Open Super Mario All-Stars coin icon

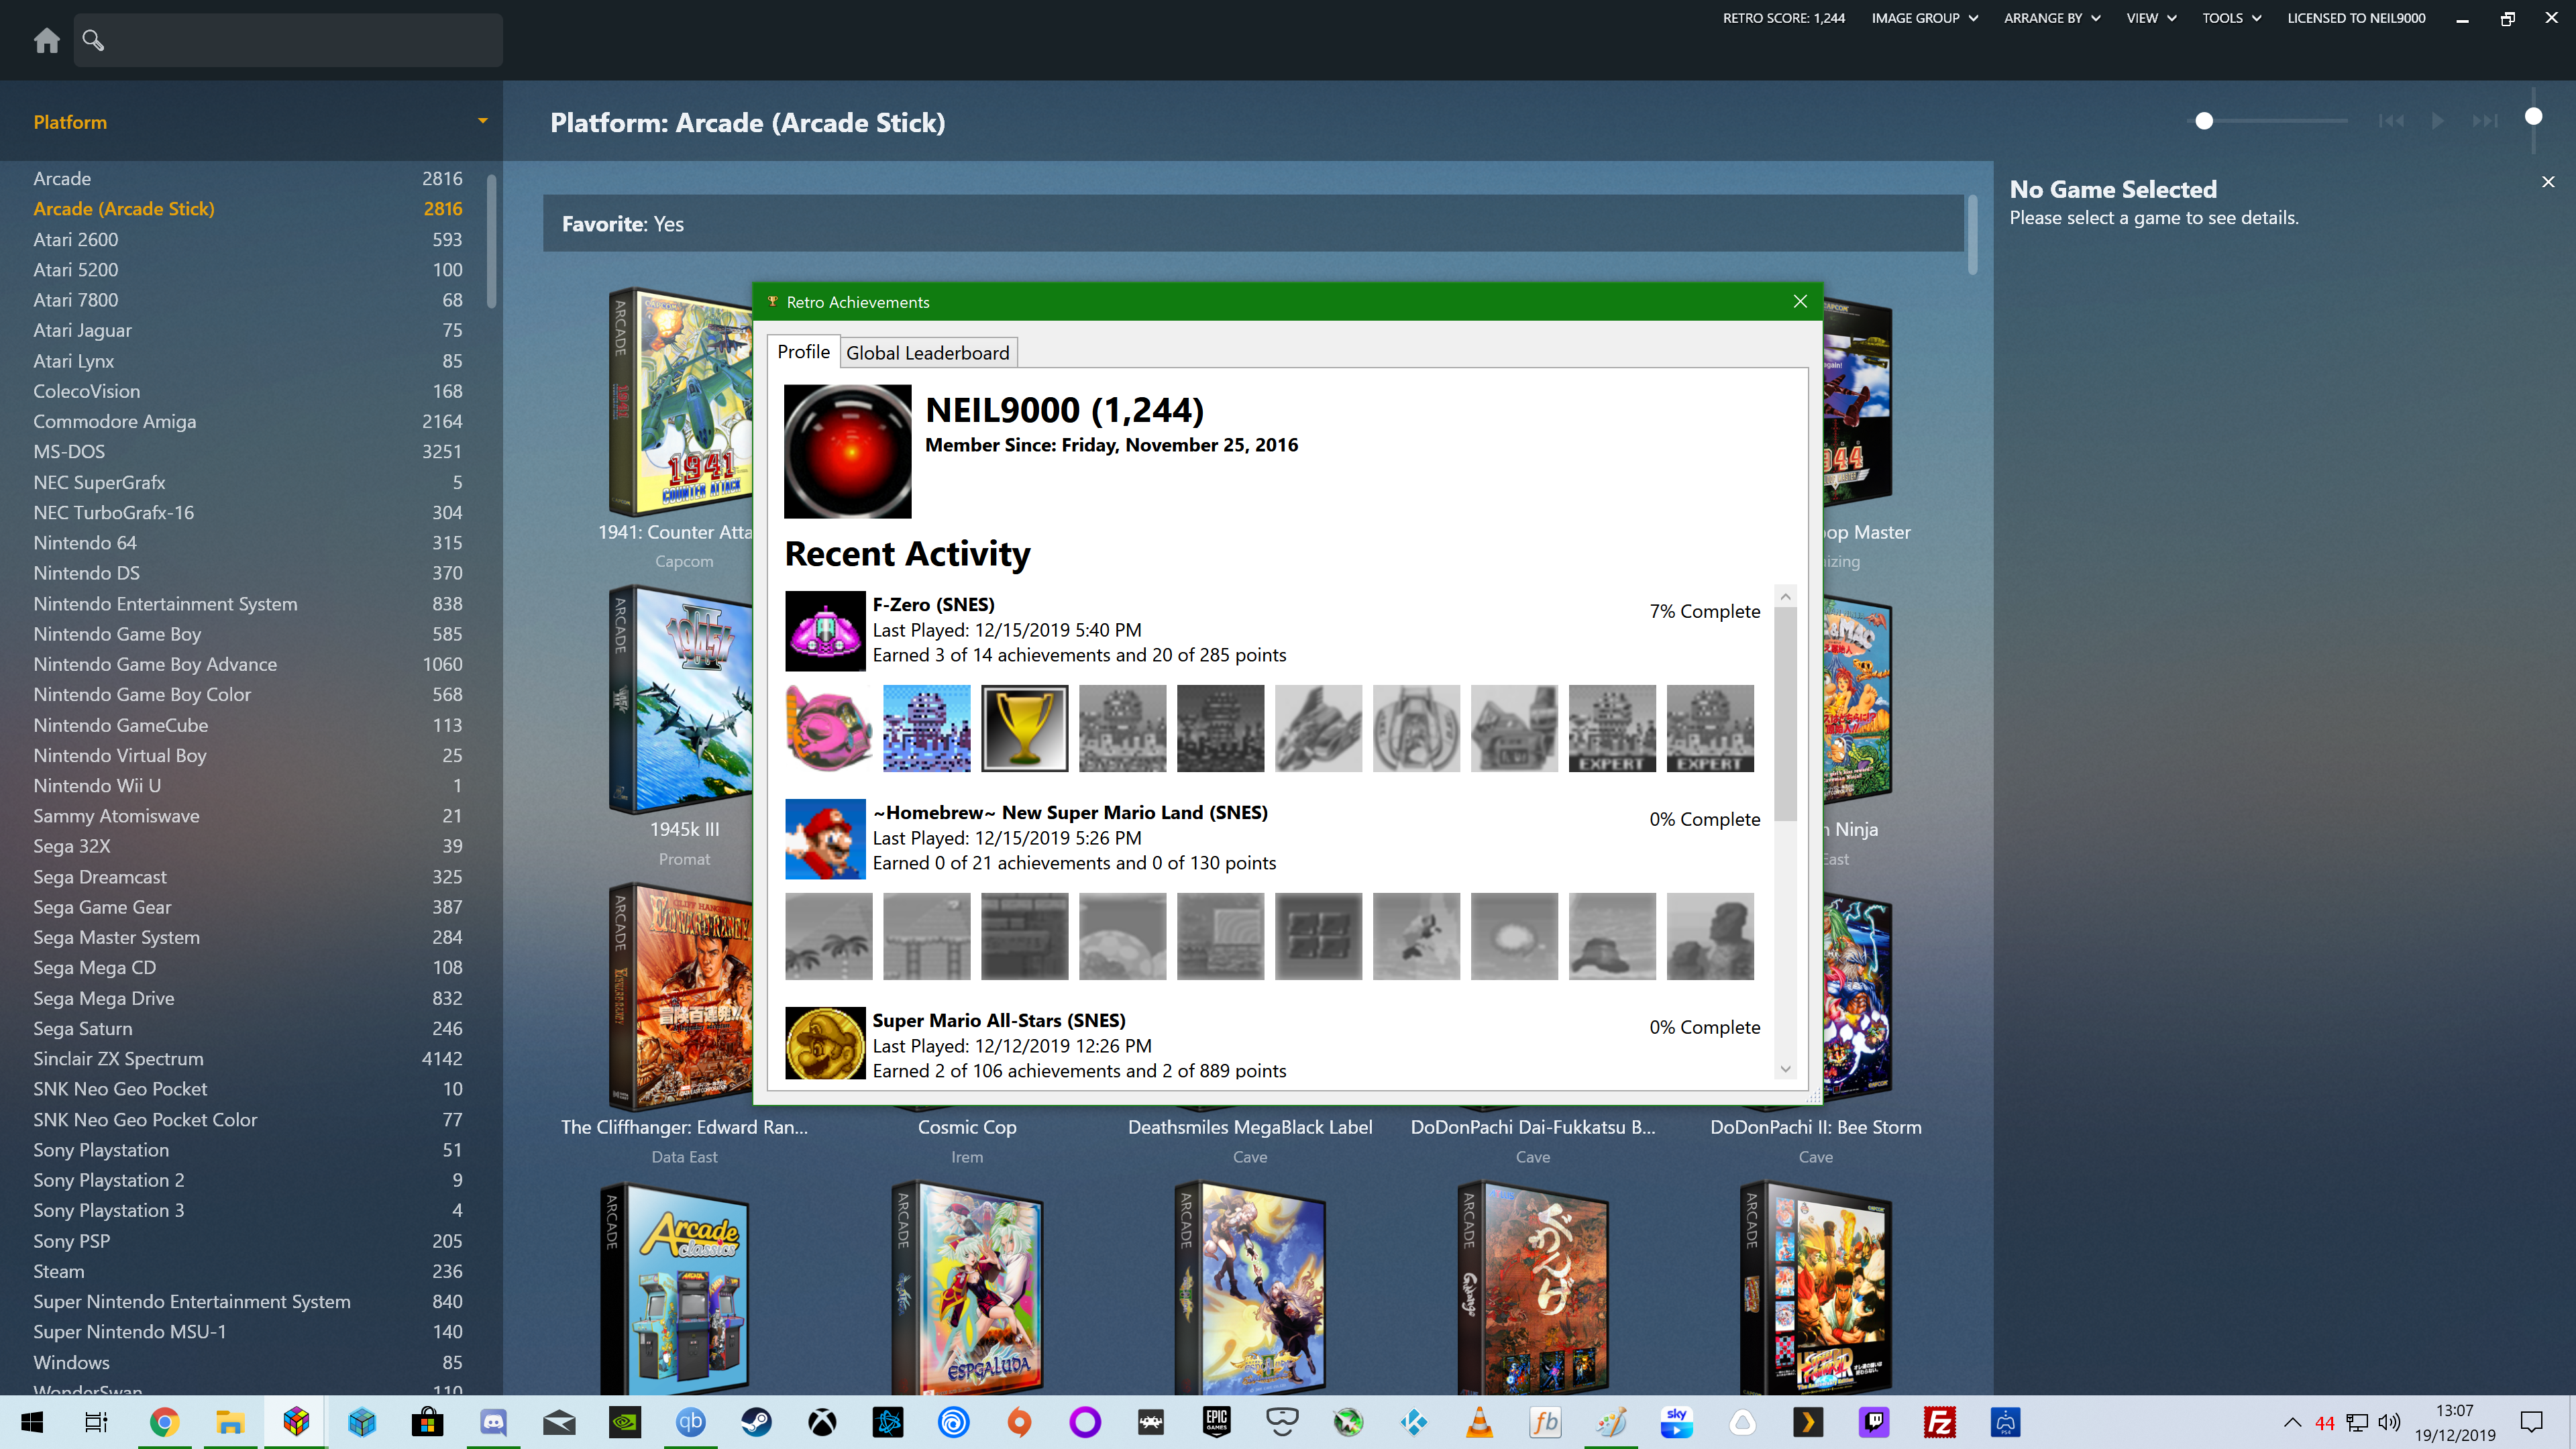tap(824, 1043)
